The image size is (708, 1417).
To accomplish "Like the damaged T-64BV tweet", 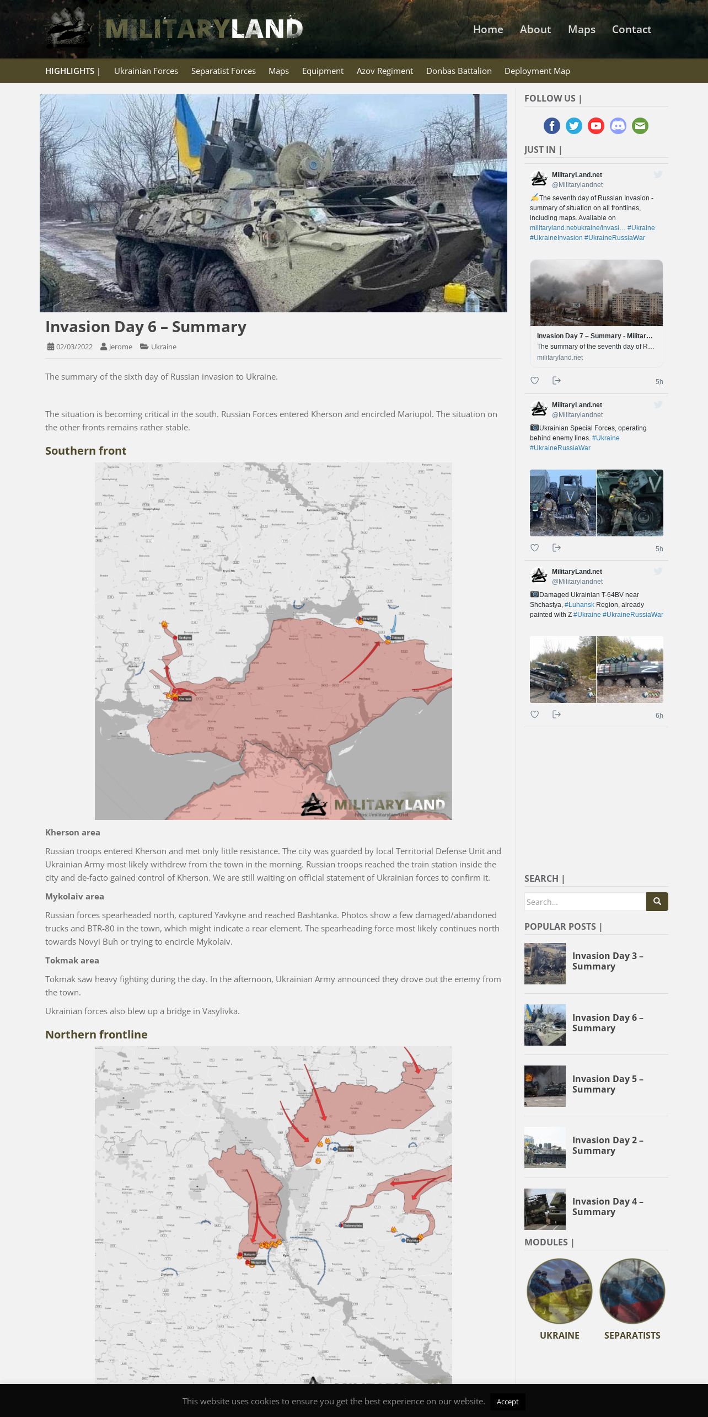I will pos(534,715).
